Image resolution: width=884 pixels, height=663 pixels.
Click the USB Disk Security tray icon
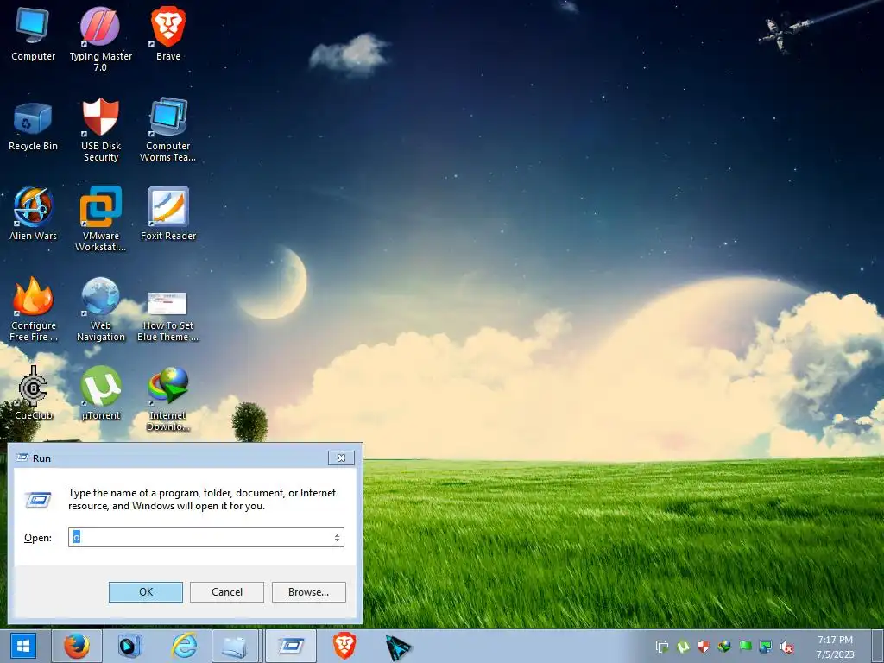click(x=703, y=646)
